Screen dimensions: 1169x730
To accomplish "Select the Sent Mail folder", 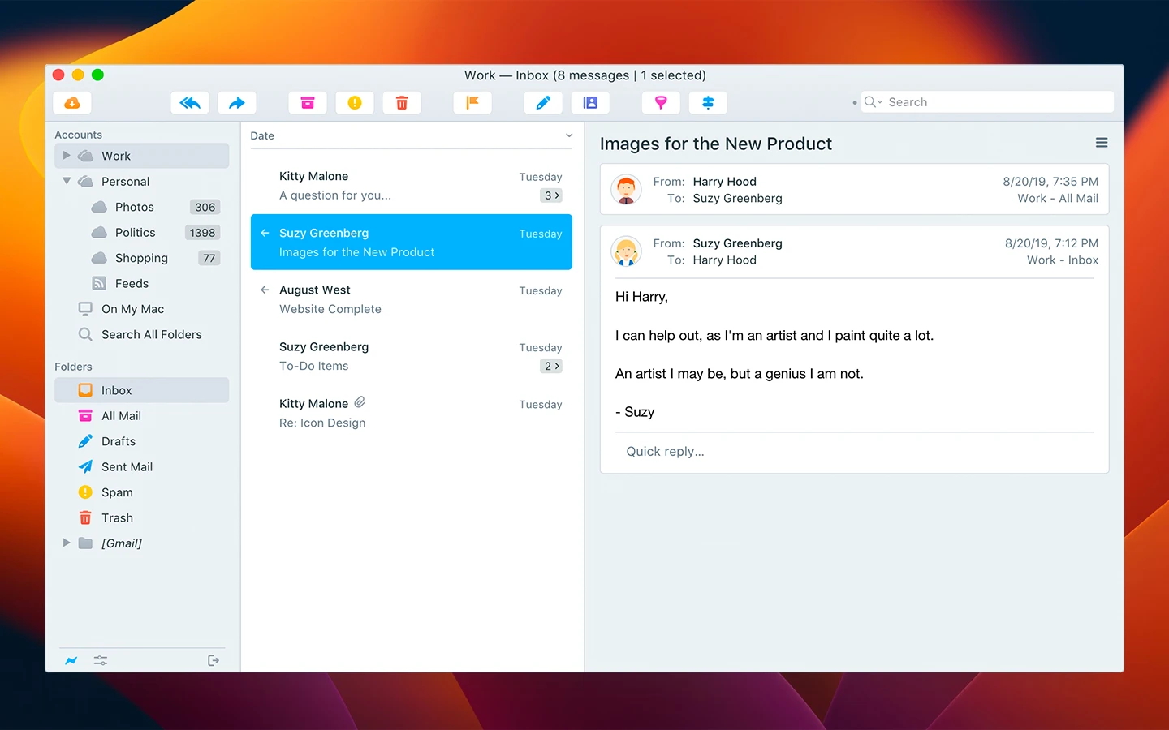I will [x=127, y=467].
